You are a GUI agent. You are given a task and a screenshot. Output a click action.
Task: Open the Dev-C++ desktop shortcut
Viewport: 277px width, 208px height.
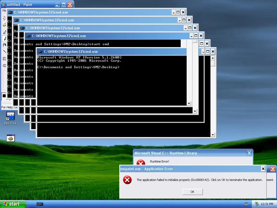11,118
